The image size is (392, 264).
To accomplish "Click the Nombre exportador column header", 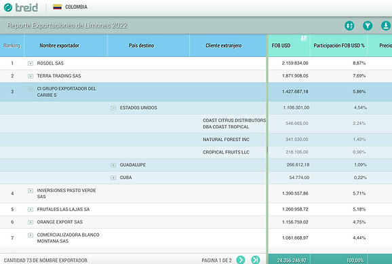I will click(66, 45).
